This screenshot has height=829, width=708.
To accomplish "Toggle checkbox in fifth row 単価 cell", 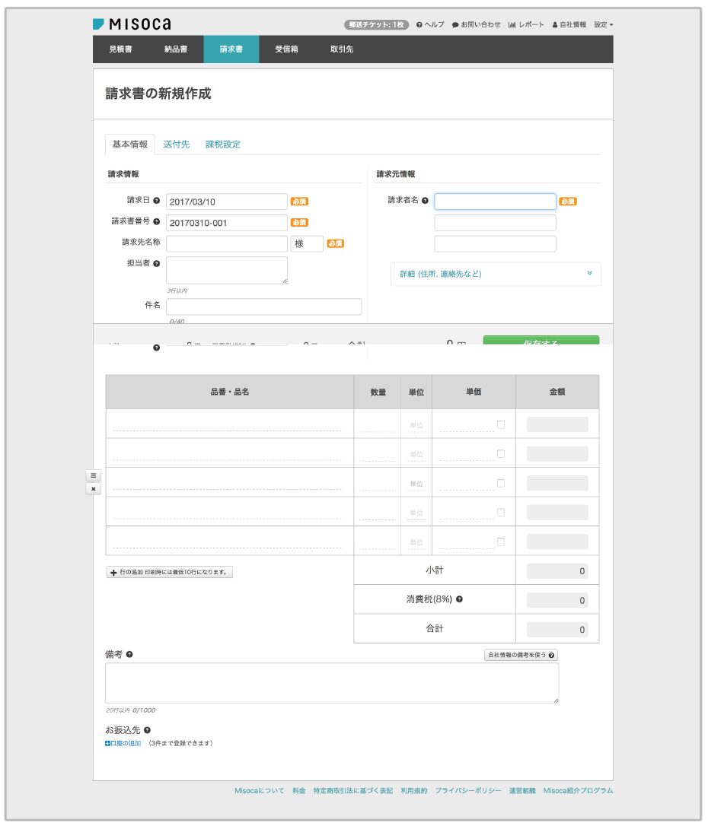I will click(x=500, y=542).
